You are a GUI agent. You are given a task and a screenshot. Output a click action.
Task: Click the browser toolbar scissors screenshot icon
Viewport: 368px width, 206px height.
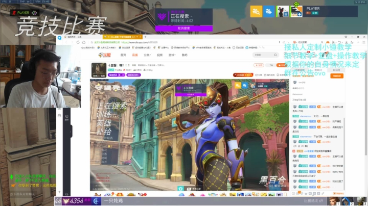[333, 42]
